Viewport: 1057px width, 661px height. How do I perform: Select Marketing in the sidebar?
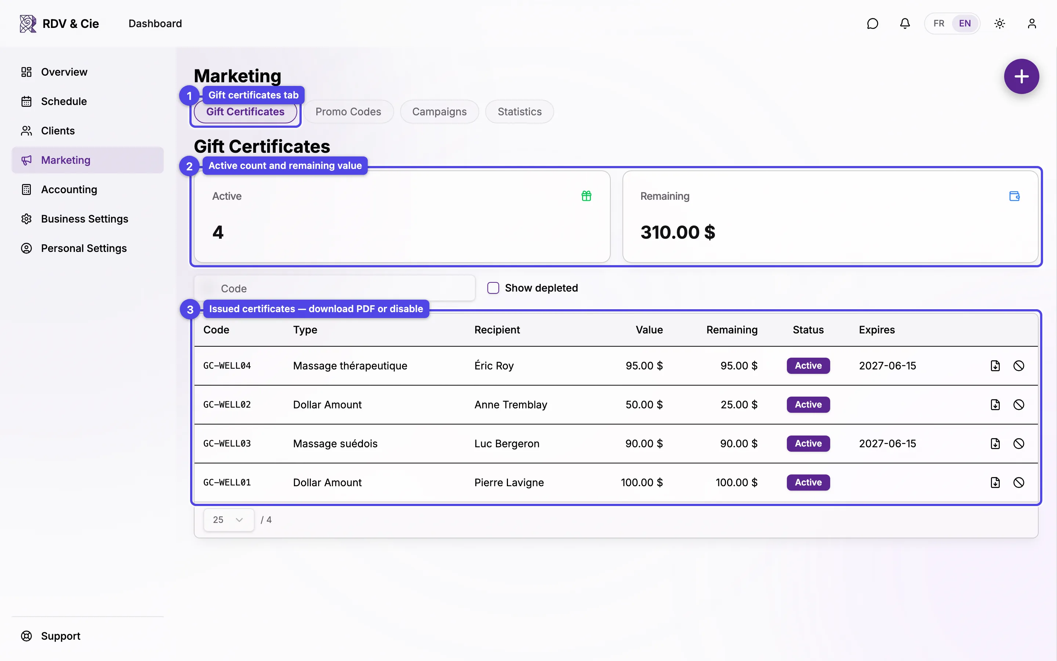(88, 160)
